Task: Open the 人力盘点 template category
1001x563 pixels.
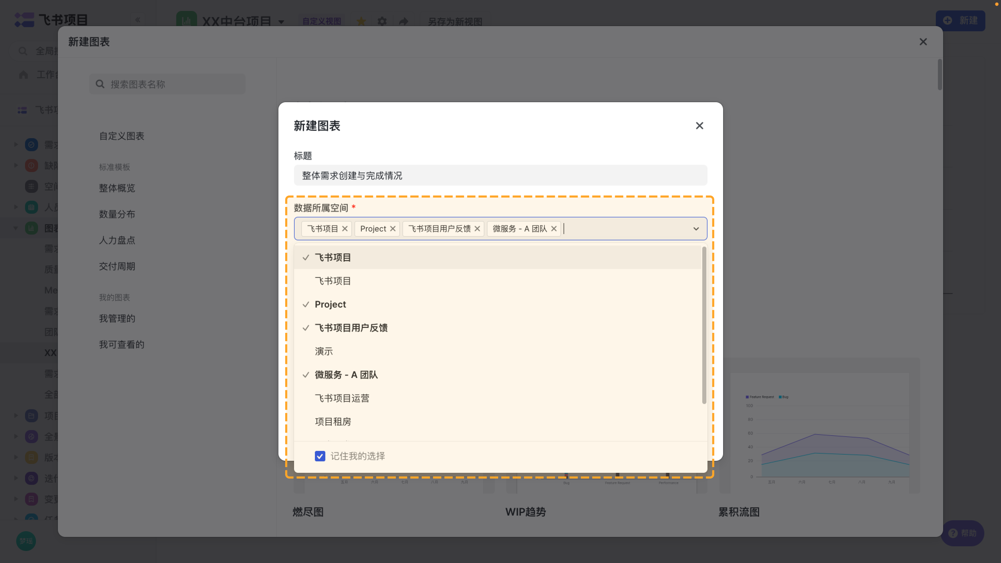Action: 117,240
